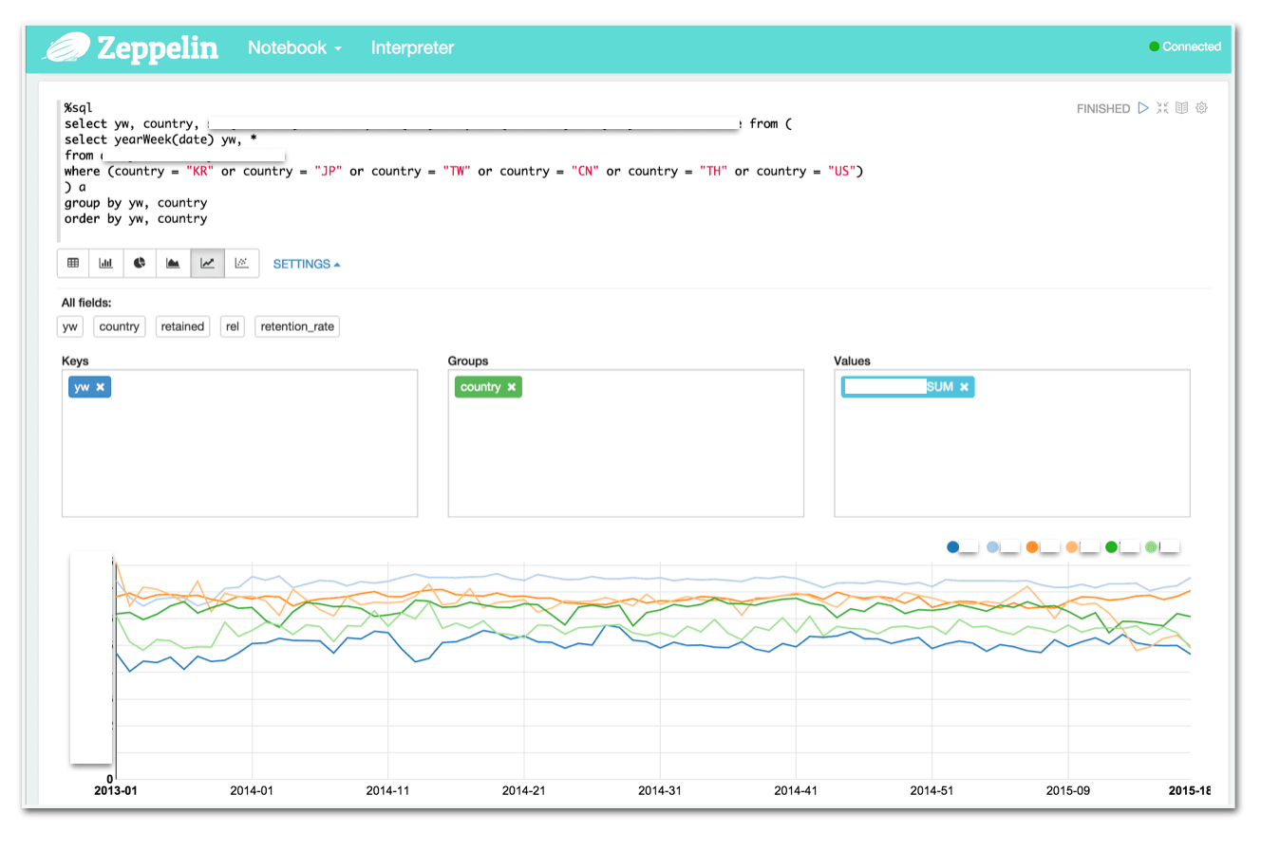Click the maximize paragraph icon

click(x=1162, y=108)
